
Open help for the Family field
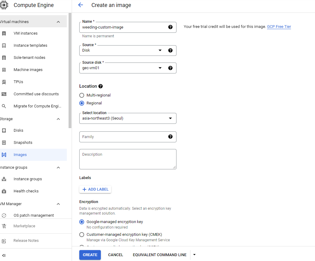coord(170,137)
